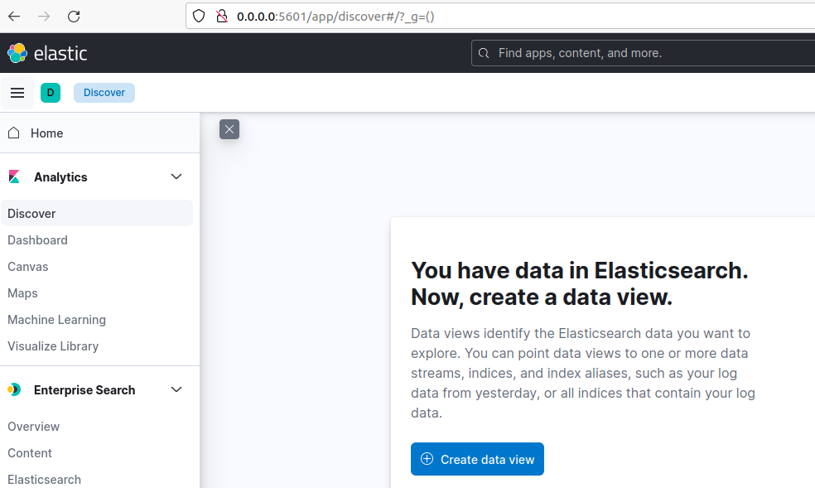Open Maps in the sidebar
The image size is (815, 488).
pyautogui.click(x=22, y=293)
